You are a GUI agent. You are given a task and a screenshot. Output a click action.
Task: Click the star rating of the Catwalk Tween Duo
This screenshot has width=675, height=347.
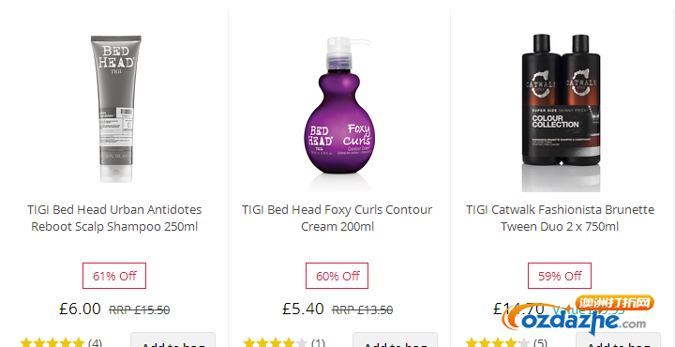498,342
